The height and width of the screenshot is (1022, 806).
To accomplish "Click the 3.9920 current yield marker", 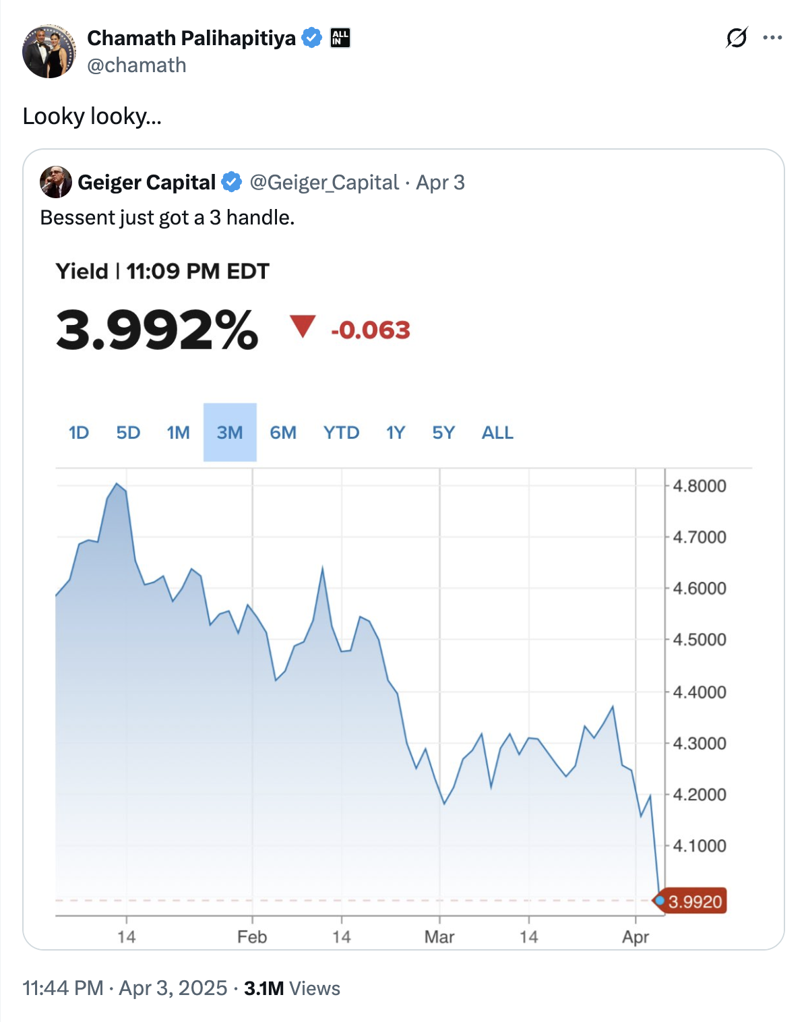I will [690, 901].
